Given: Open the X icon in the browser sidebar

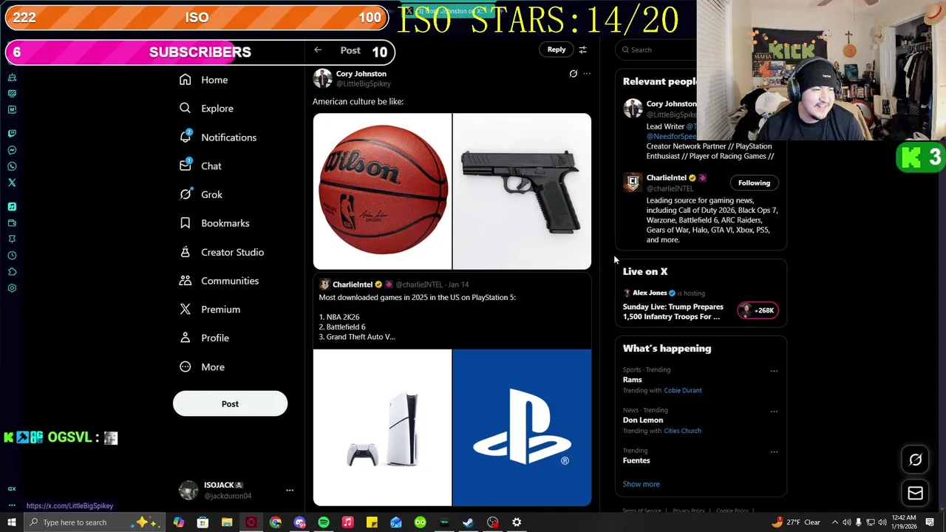Looking at the screenshot, I should coord(12,183).
